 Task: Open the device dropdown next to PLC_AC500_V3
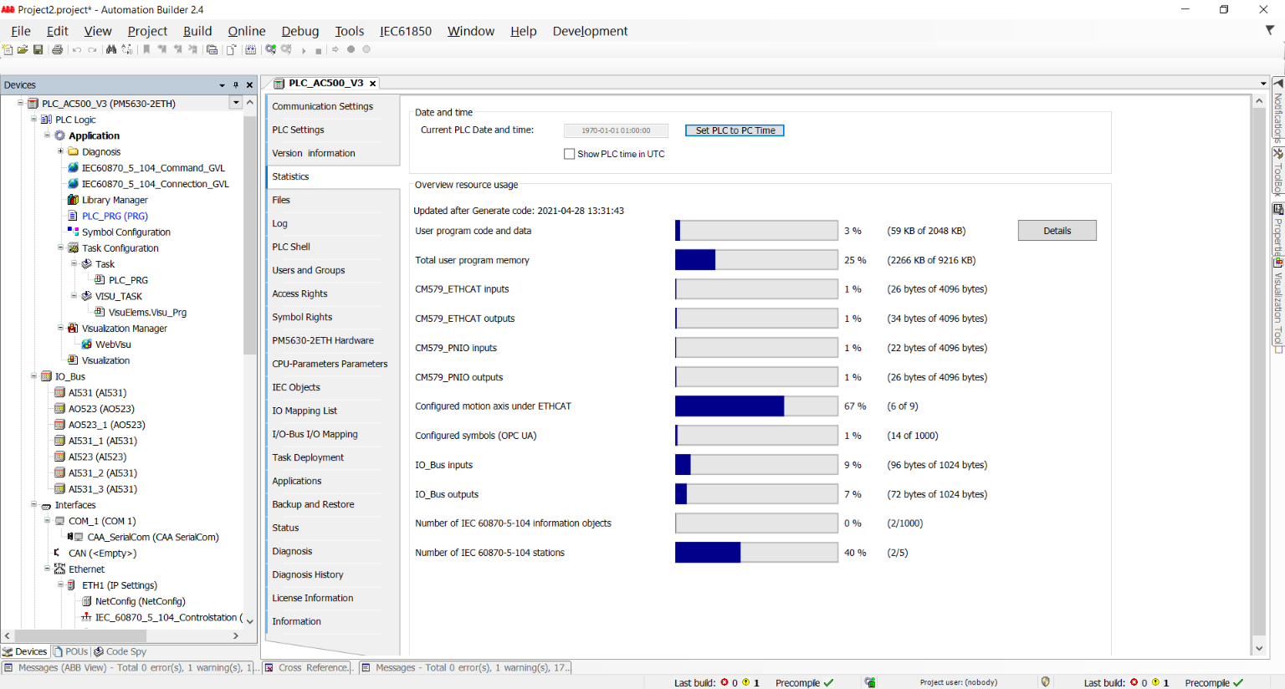point(235,102)
